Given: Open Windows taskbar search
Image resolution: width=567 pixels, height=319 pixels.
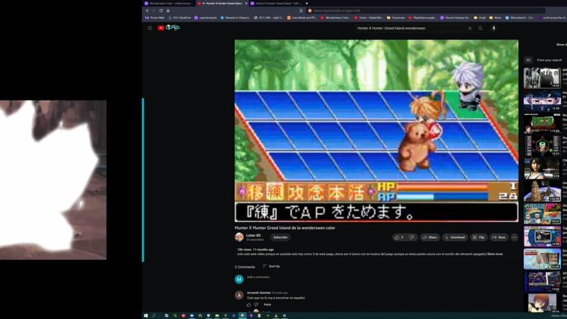Looking at the screenshot, I should pyautogui.click(x=154, y=315).
